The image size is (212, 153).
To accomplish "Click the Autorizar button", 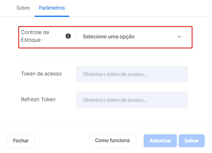I will pos(160,141).
